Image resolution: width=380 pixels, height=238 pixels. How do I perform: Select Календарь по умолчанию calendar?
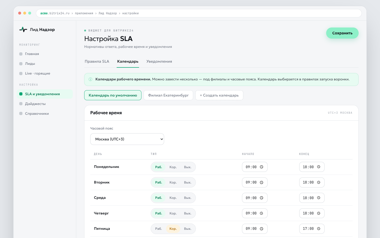pyautogui.click(x=113, y=95)
